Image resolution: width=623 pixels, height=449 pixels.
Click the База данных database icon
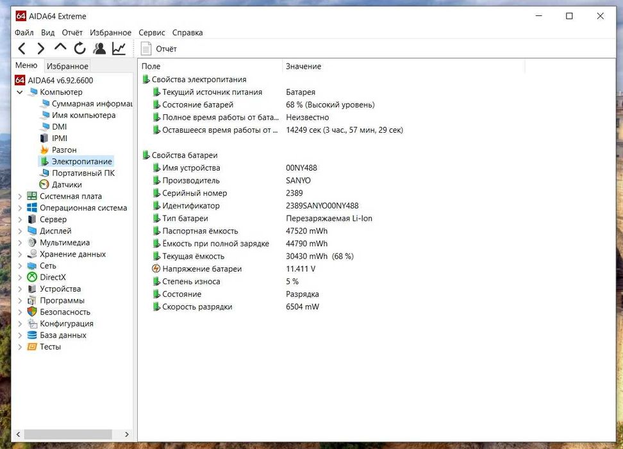click(x=32, y=335)
